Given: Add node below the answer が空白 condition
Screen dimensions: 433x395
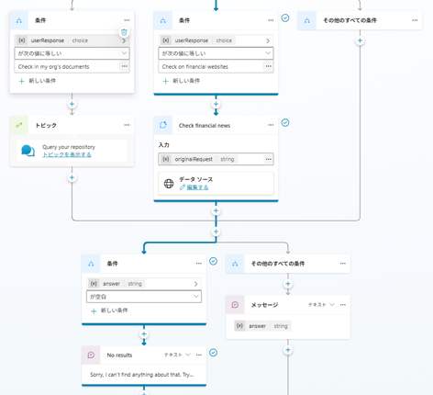Looking at the screenshot, I should tap(144, 333).
